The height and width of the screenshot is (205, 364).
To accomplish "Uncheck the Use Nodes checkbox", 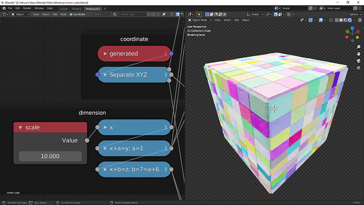I will point(71,14).
